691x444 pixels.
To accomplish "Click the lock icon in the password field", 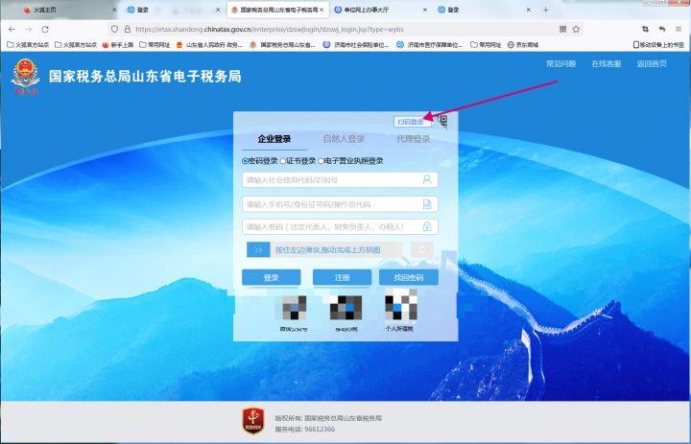I will [x=426, y=226].
